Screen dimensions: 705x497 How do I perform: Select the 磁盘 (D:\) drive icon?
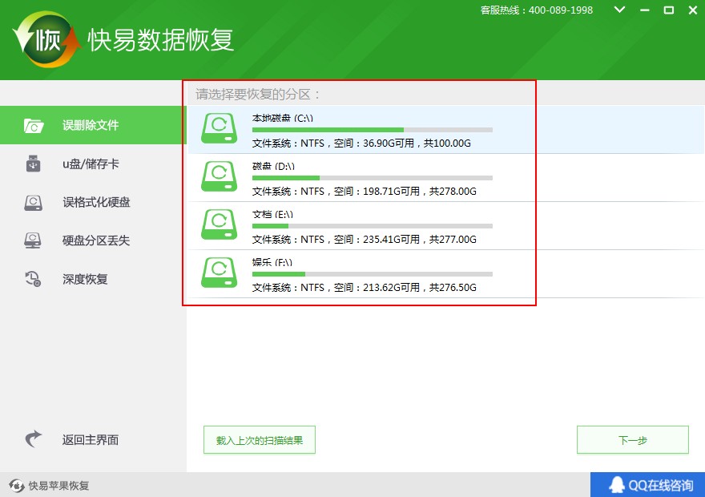(x=219, y=176)
